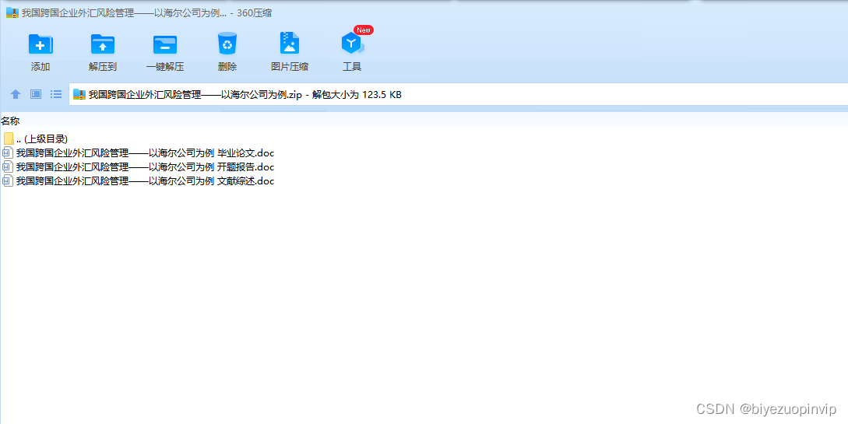This screenshot has height=424, width=848.
Task: Go up one level with the up arrow
Action: 16,94
